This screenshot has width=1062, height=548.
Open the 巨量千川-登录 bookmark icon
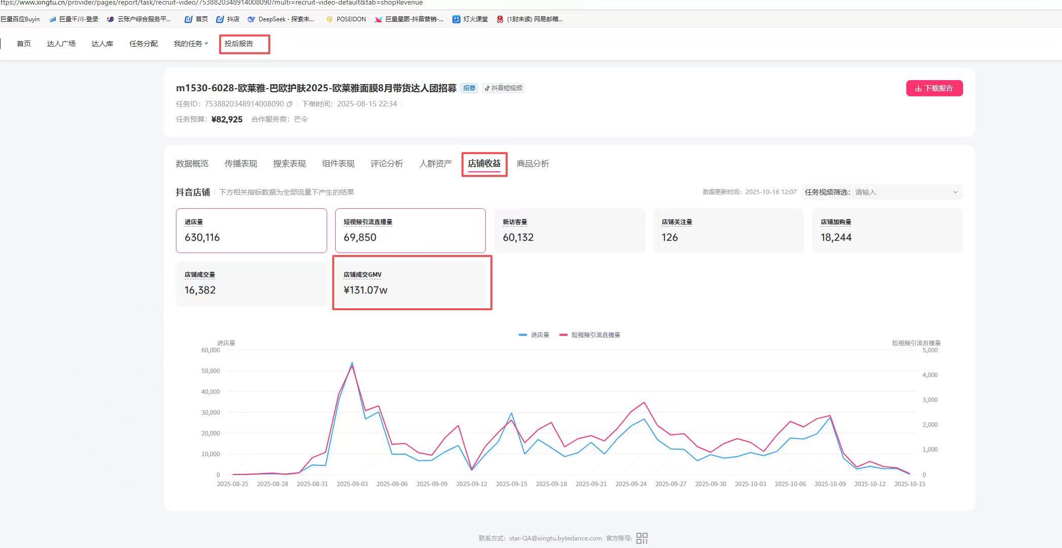53,19
